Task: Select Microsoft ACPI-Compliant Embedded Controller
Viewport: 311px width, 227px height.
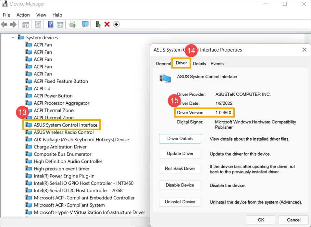Action: coord(84,198)
